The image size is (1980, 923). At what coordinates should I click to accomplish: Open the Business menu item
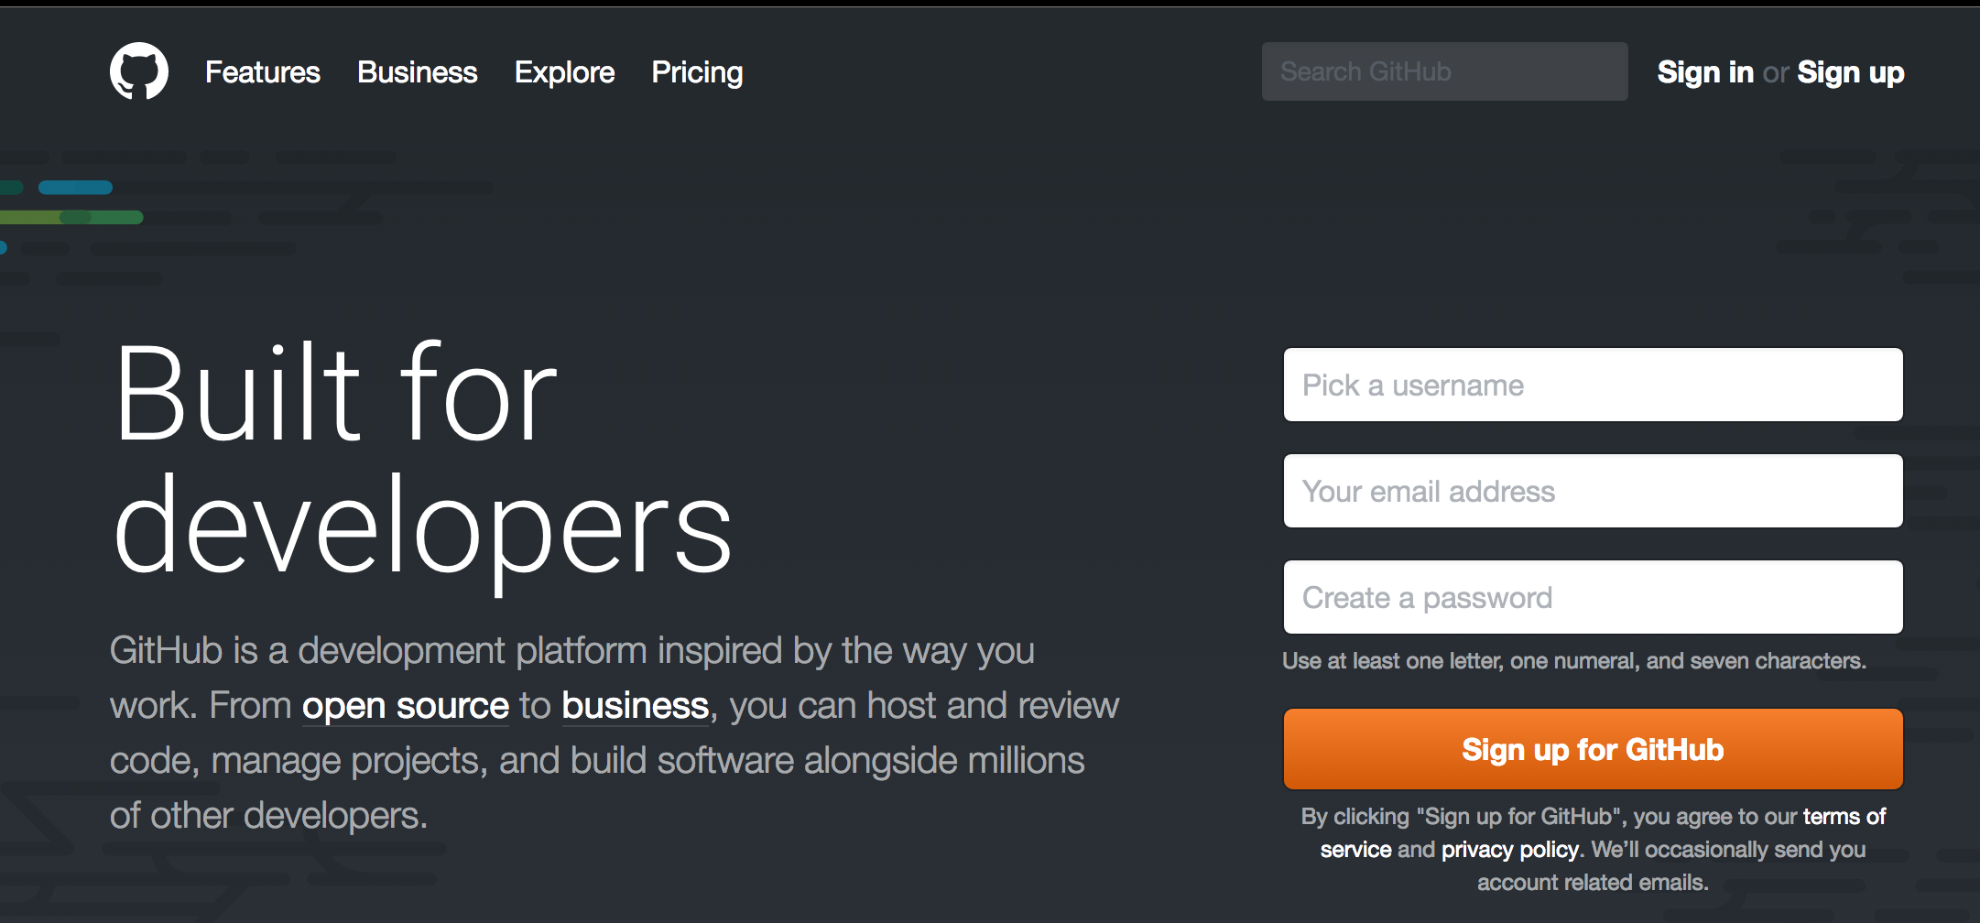coord(418,72)
